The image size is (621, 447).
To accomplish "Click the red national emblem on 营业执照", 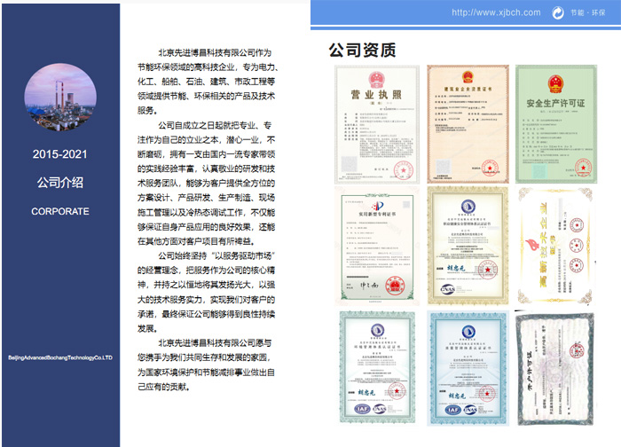I will [376, 77].
